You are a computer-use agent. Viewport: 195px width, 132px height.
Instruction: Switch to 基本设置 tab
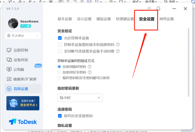pyautogui.click(x=65, y=19)
